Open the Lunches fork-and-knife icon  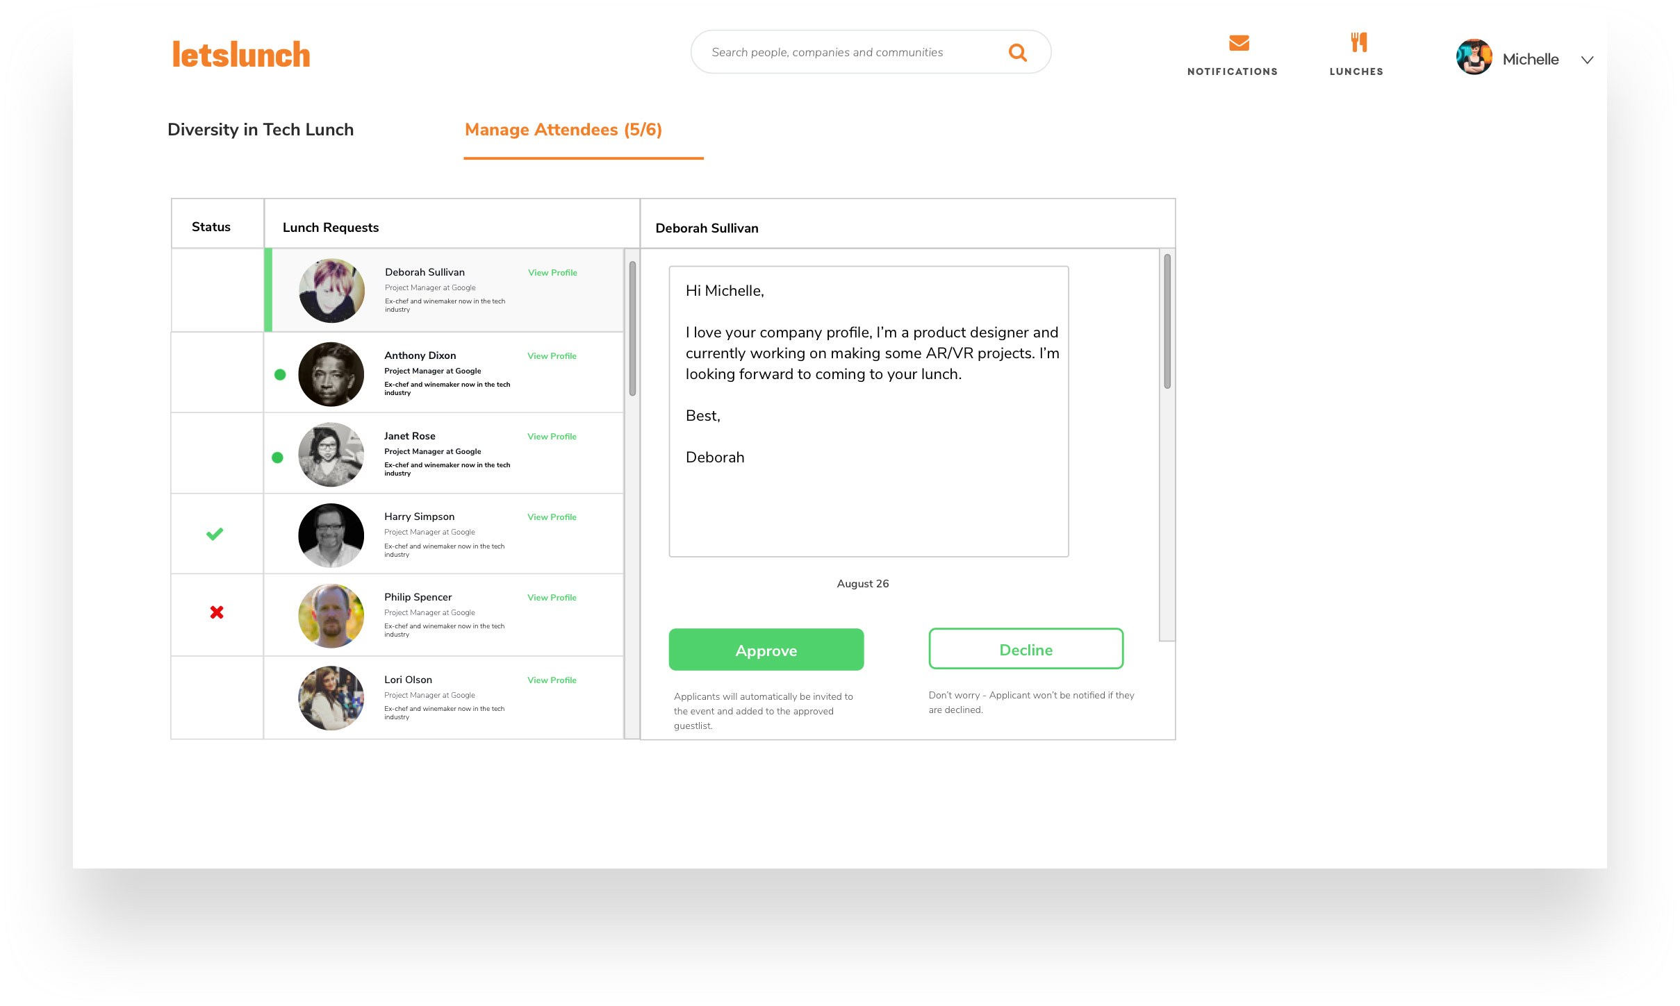click(x=1358, y=42)
